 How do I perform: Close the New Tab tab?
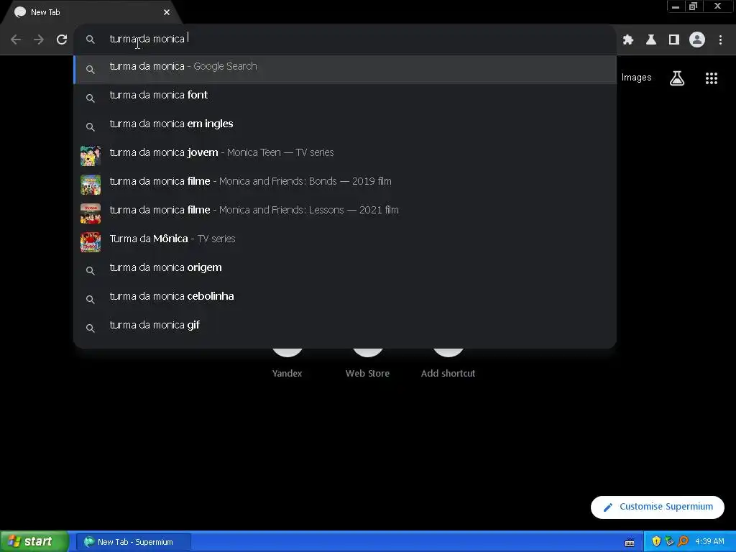coord(167,12)
